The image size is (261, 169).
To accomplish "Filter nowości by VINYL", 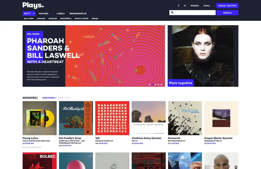I will [x=60, y=98].
